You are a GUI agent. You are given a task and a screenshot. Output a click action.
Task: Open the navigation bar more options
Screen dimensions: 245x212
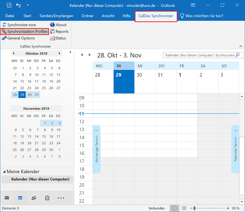coord(60,198)
